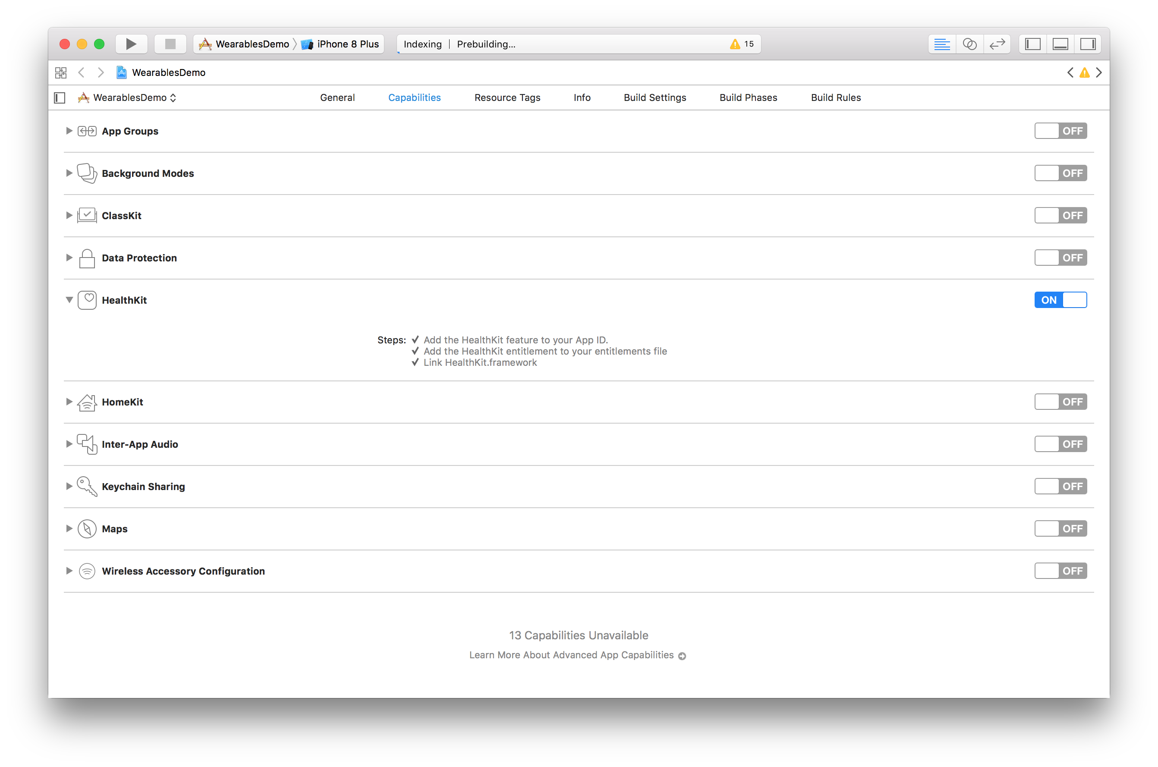Show the 15 build warnings

click(740, 44)
